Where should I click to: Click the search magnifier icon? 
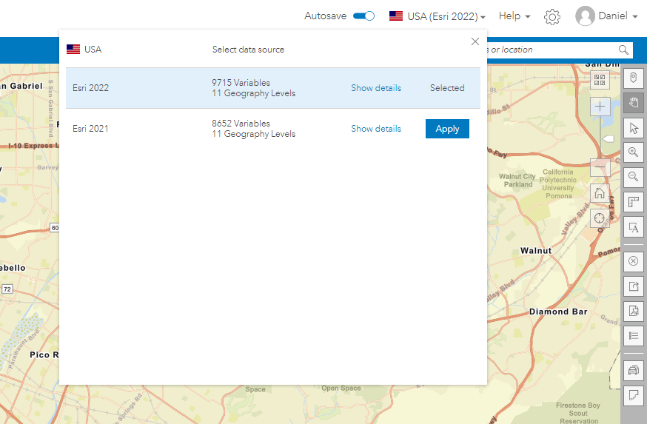[x=623, y=50]
